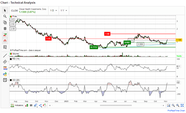Screen dimensions: 186x113
Task: Click the 60.1 RSI value
Action: click(178, 66)
